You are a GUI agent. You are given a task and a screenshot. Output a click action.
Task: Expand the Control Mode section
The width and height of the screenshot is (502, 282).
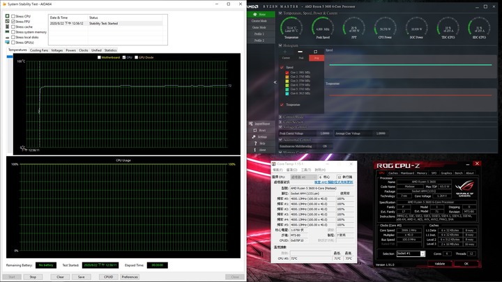click(x=280, y=117)
